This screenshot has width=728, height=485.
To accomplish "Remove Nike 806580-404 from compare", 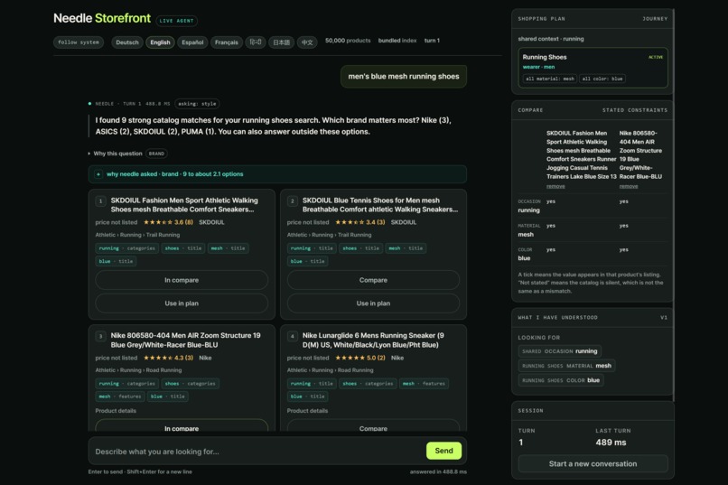I will [629, 186].
